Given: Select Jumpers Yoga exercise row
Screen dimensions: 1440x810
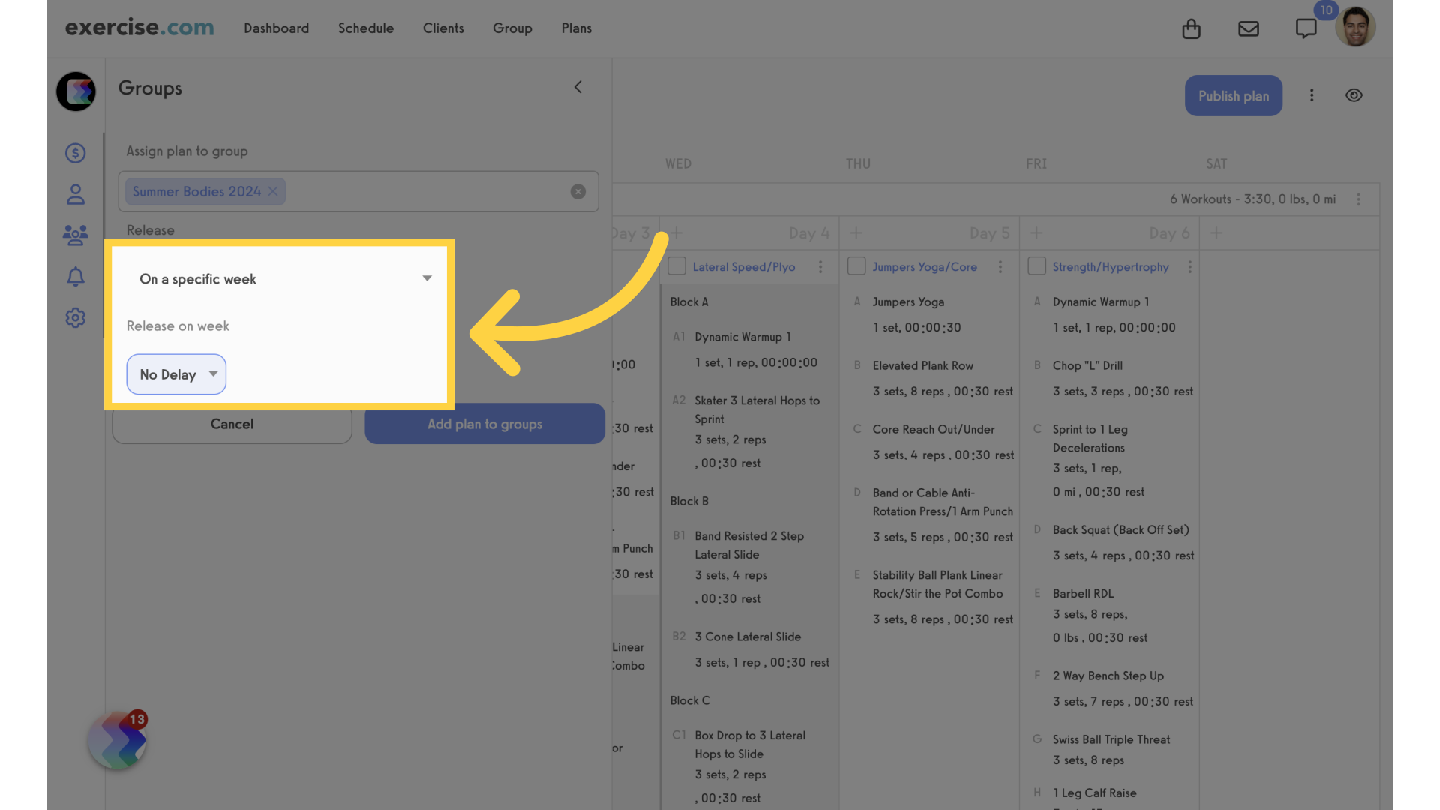Looking at the screenshot, I should (x=908, y=301).
